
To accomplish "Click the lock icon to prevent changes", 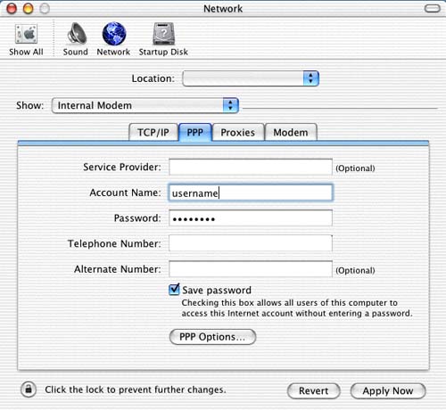I will click(x=29, y=389).
